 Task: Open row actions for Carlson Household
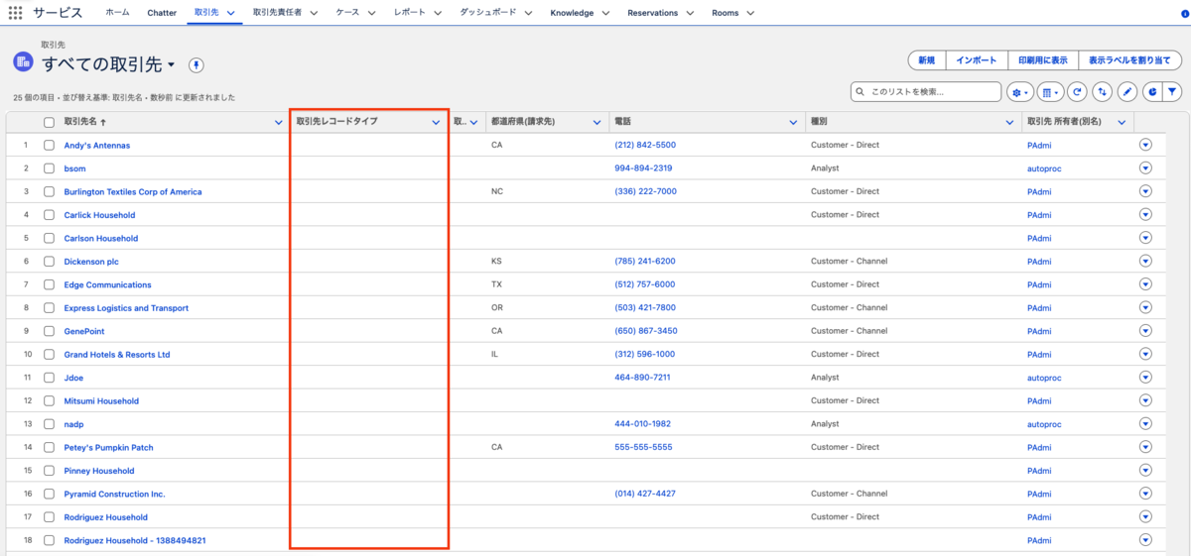tap(1145, 238)
